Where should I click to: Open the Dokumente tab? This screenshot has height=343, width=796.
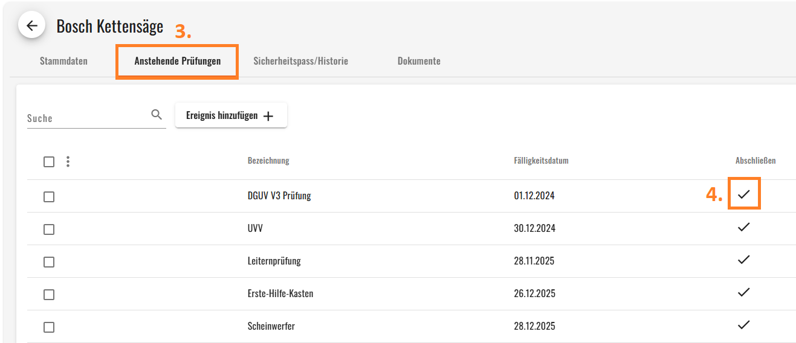click(x=419, y=61)
